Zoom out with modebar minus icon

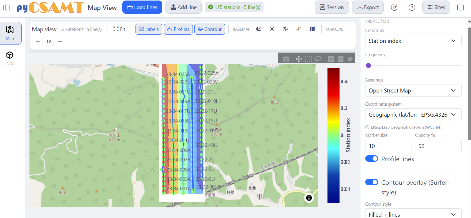coord(341,59)
